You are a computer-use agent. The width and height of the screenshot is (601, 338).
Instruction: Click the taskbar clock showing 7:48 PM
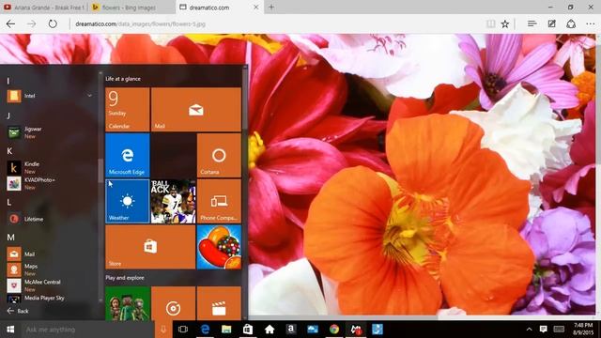pyautogui.click(x=583, y=330)
